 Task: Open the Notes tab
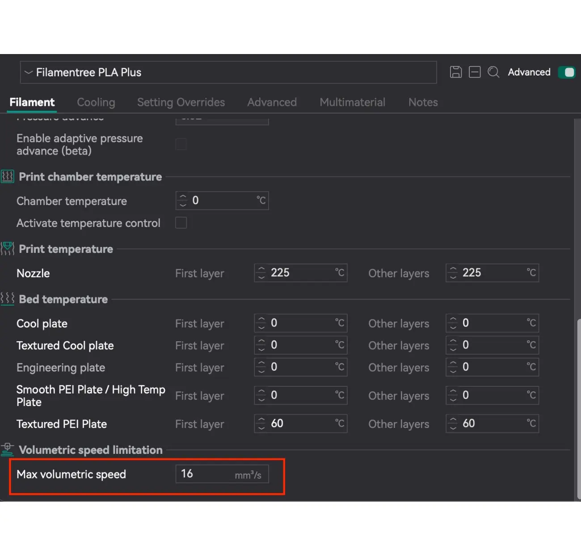[x=423, y=102]
